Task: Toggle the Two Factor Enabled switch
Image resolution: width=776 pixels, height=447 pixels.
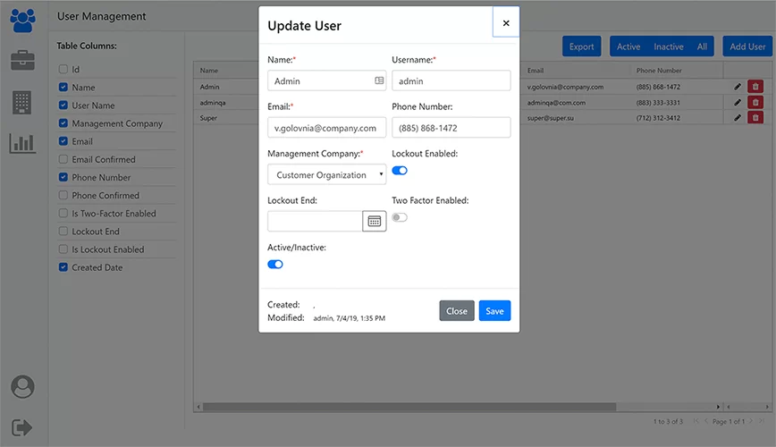Action: pos(400,217)
